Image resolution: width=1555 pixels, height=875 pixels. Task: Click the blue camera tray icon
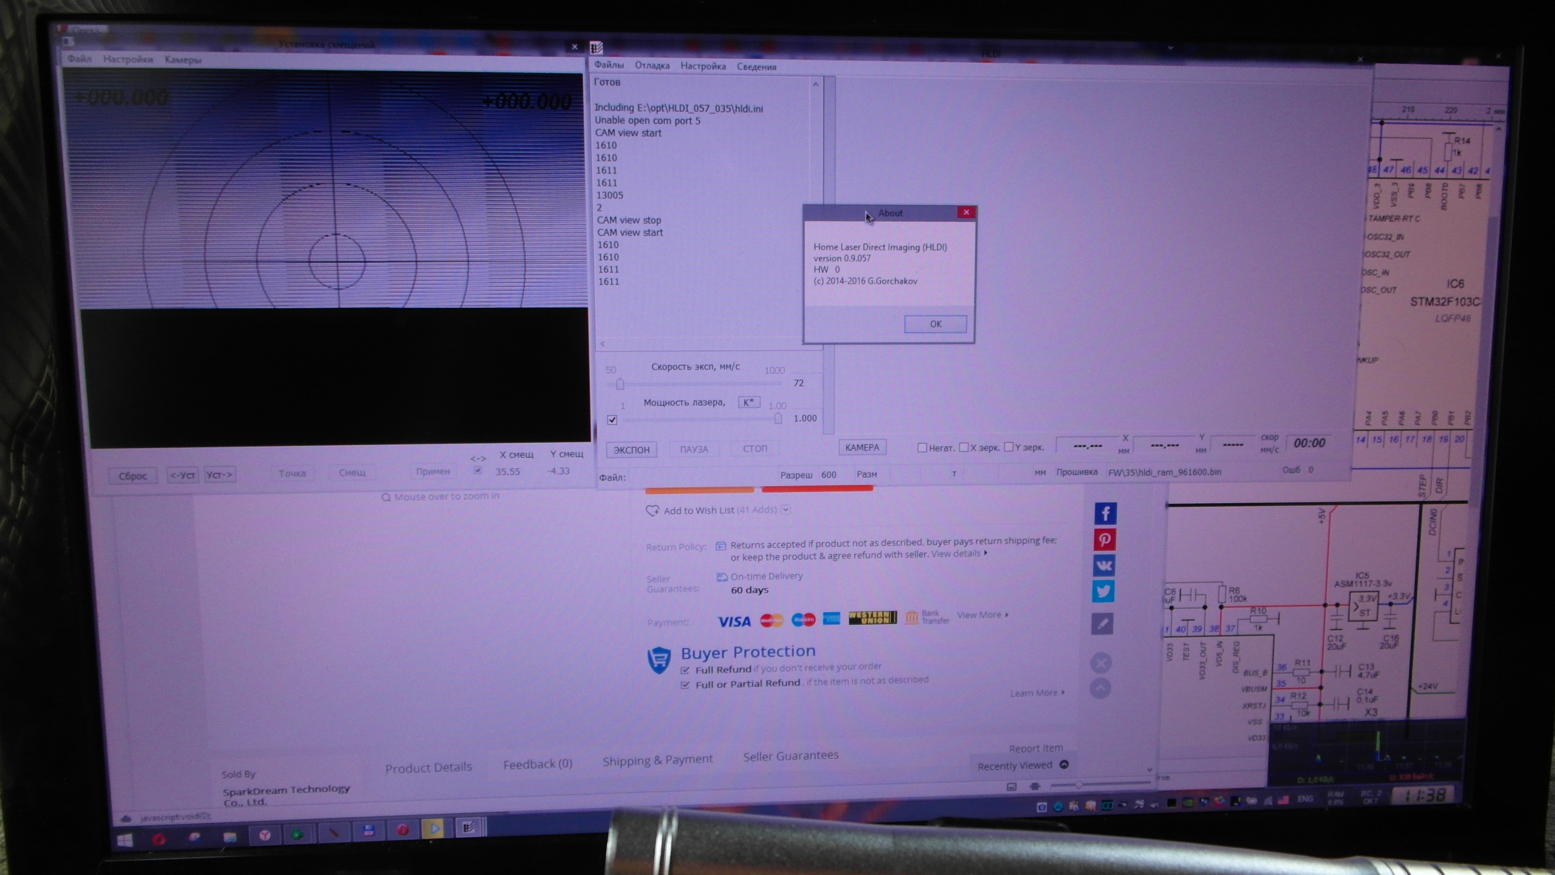point(1042,807)
